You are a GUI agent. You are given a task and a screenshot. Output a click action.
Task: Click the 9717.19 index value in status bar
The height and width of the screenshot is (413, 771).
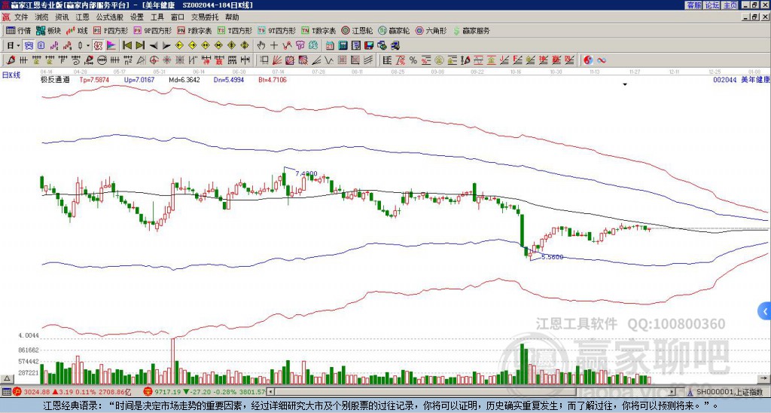(168, 392)
